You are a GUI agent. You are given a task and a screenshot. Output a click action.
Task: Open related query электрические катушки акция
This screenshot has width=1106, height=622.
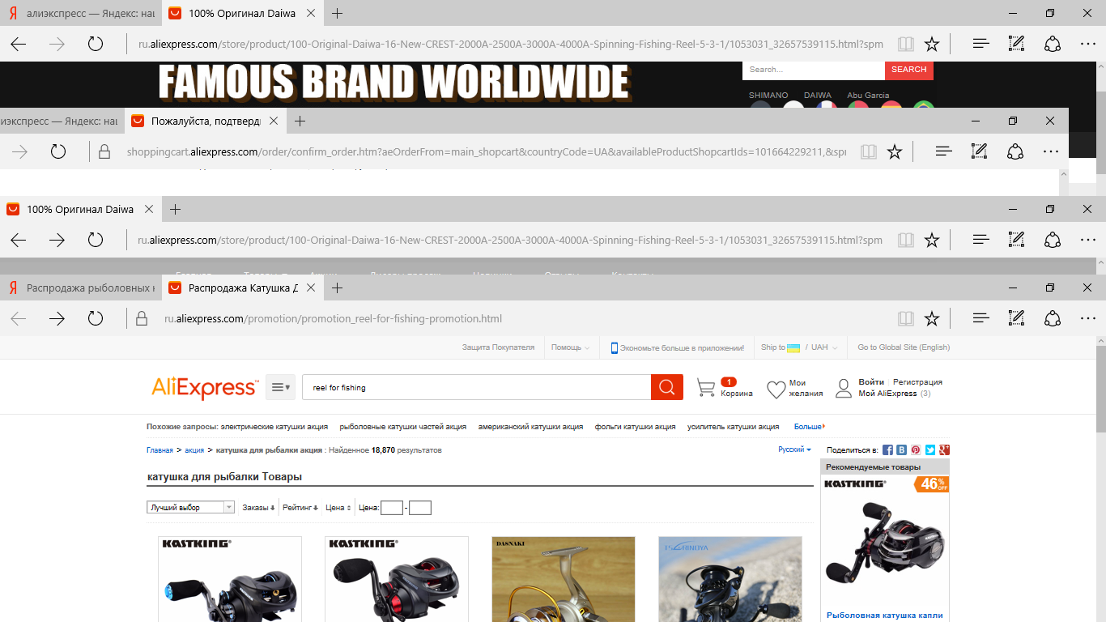[x=274, y=427]
